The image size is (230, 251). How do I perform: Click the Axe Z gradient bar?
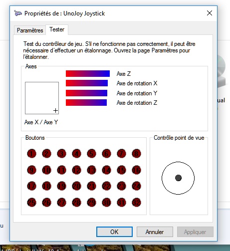(x=88, y=73)
